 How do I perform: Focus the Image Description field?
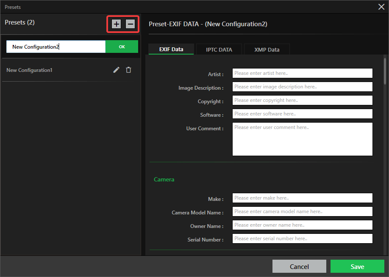click(302, 87)
